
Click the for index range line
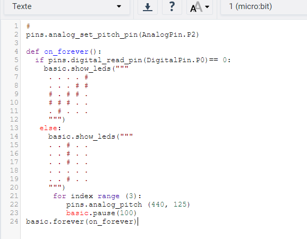point(97,196)
